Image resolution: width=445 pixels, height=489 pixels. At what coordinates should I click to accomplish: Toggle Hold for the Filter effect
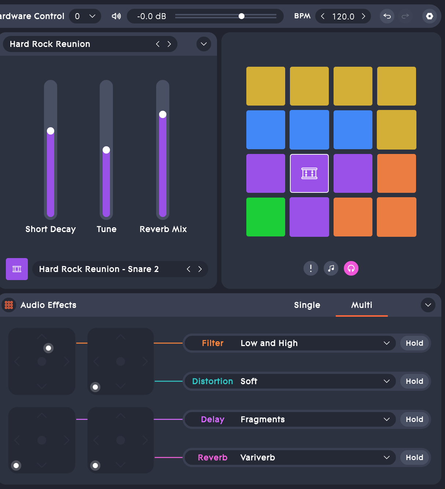(414, 343)
